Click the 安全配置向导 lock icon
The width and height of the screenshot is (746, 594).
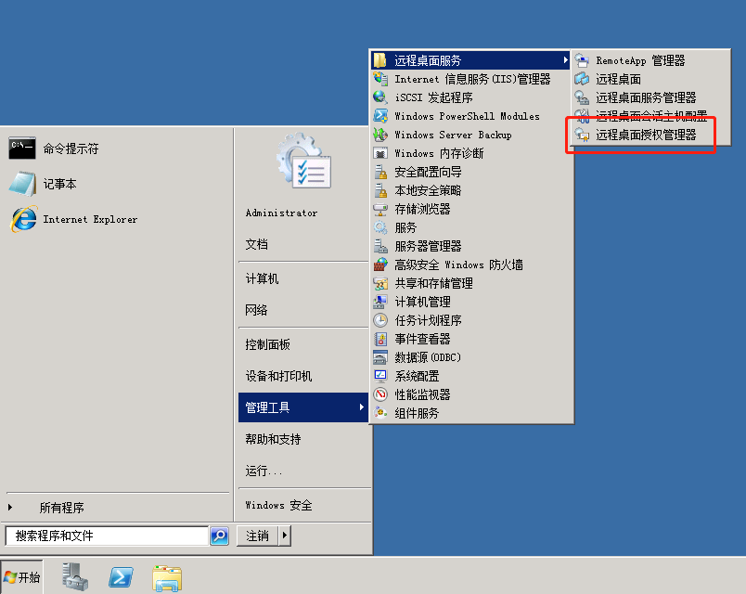pyautogui.click(x=379, y=172)
